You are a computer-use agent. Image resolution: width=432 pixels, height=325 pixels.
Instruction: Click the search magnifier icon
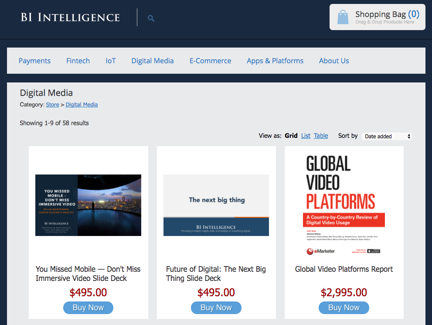point(151,18)
